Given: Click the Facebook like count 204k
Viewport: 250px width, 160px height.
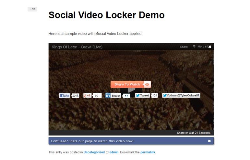Looking at the screenshot, I should (x=75, y=96).
